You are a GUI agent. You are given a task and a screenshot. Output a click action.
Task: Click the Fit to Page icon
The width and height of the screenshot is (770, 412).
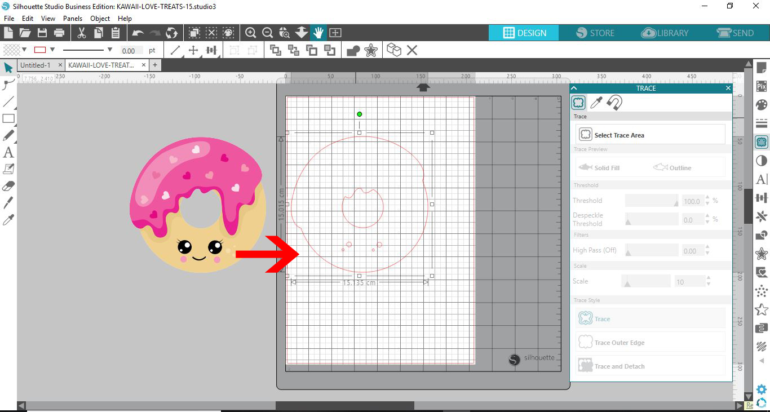click(335, 33)
